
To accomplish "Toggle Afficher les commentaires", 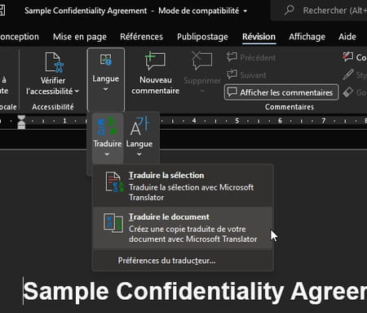I will click(x=281, y=92).
